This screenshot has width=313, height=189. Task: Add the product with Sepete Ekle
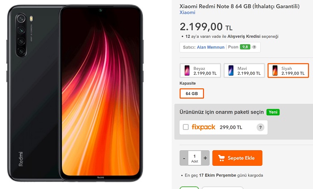(237, 158)
